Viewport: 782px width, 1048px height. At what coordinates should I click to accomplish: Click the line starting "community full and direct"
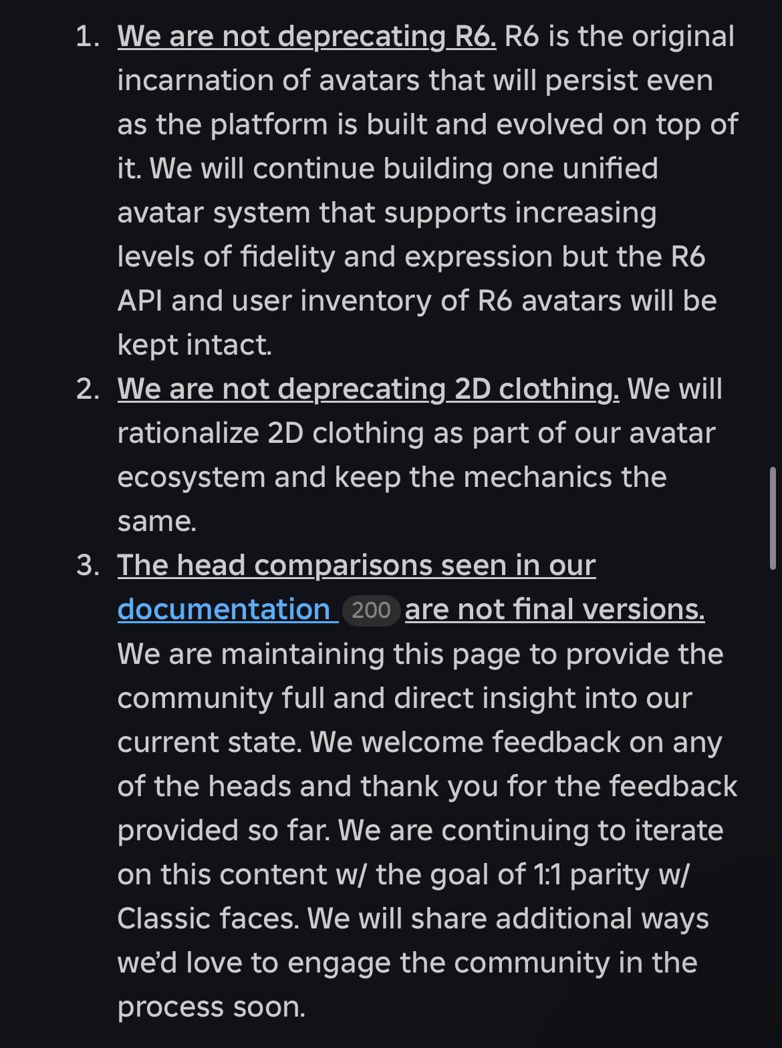point(404,698)
